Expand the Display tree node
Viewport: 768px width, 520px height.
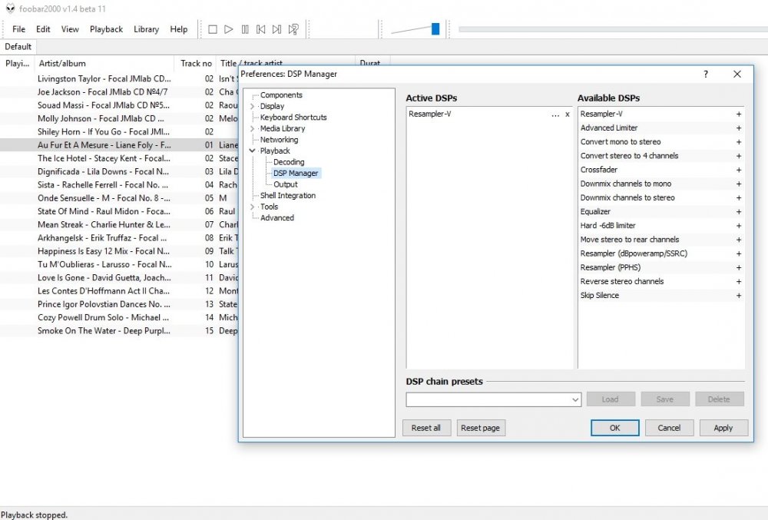click(x=252, y=106)
